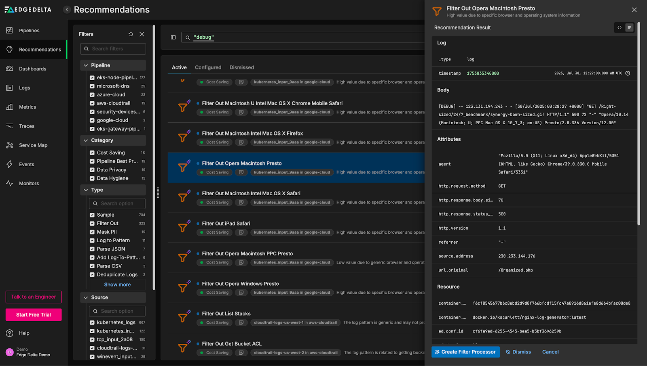Image resolution: width=647 pixels, height=366 pixels.
Task: Uncheck the Mask PII type filter
Action: click(92, 232)
